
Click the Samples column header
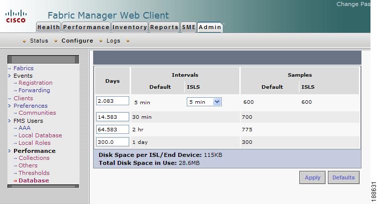pos(300,75)
